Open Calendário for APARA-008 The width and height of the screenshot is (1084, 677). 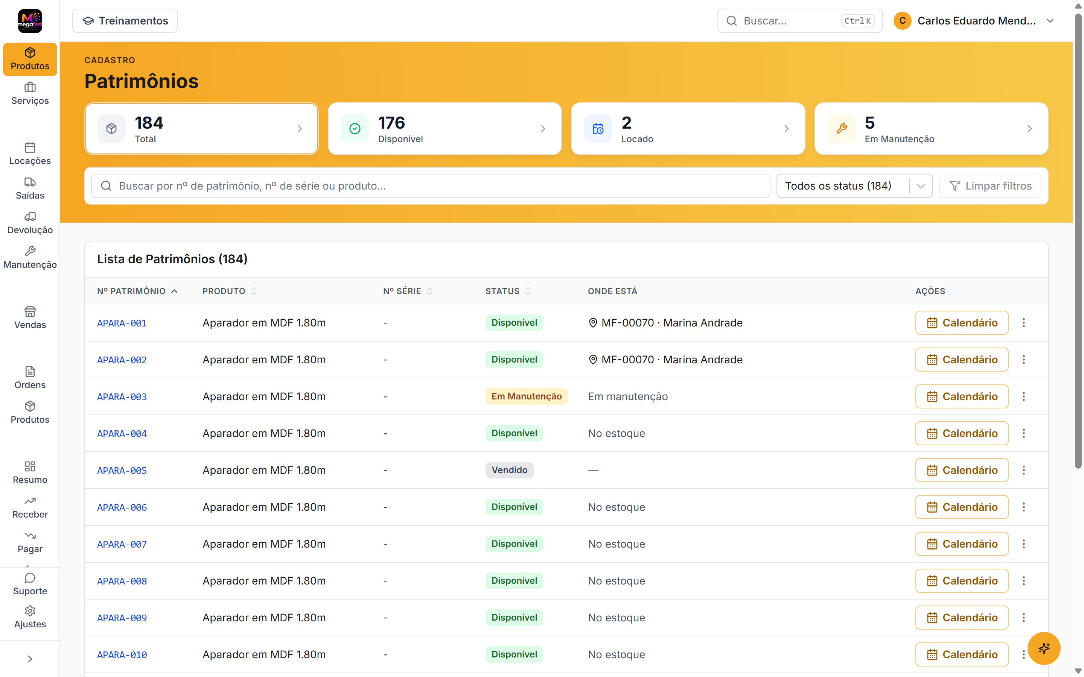[x=962, y=581]
